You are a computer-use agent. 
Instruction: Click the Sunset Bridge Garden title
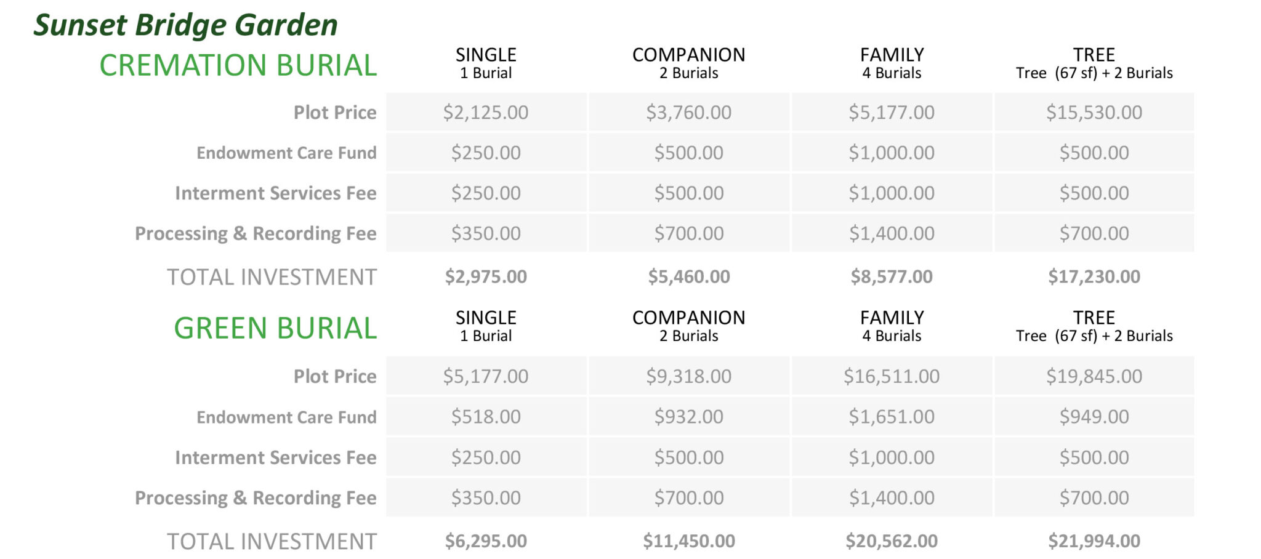[185, 25]
